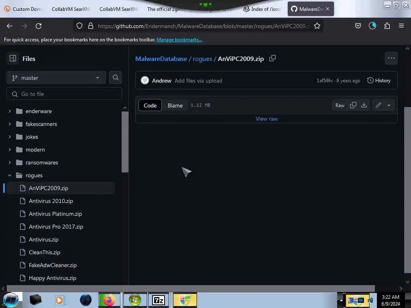Click the search magnifier beside master branch
411x308 pixels.
pos(115,77)
